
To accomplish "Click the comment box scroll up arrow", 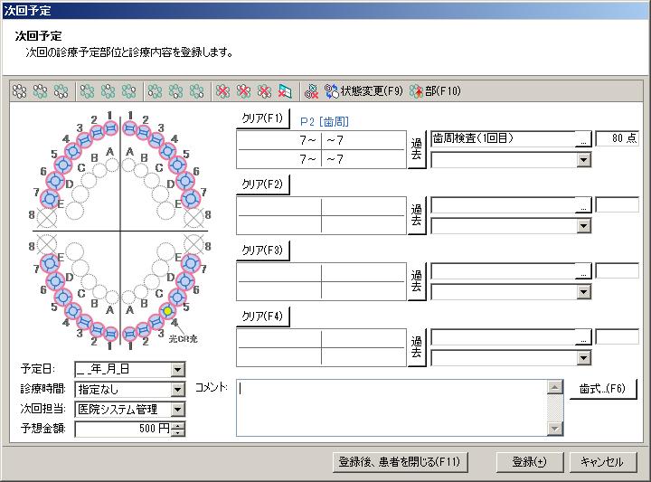I will pyautogui.click(x=555, y=387).
